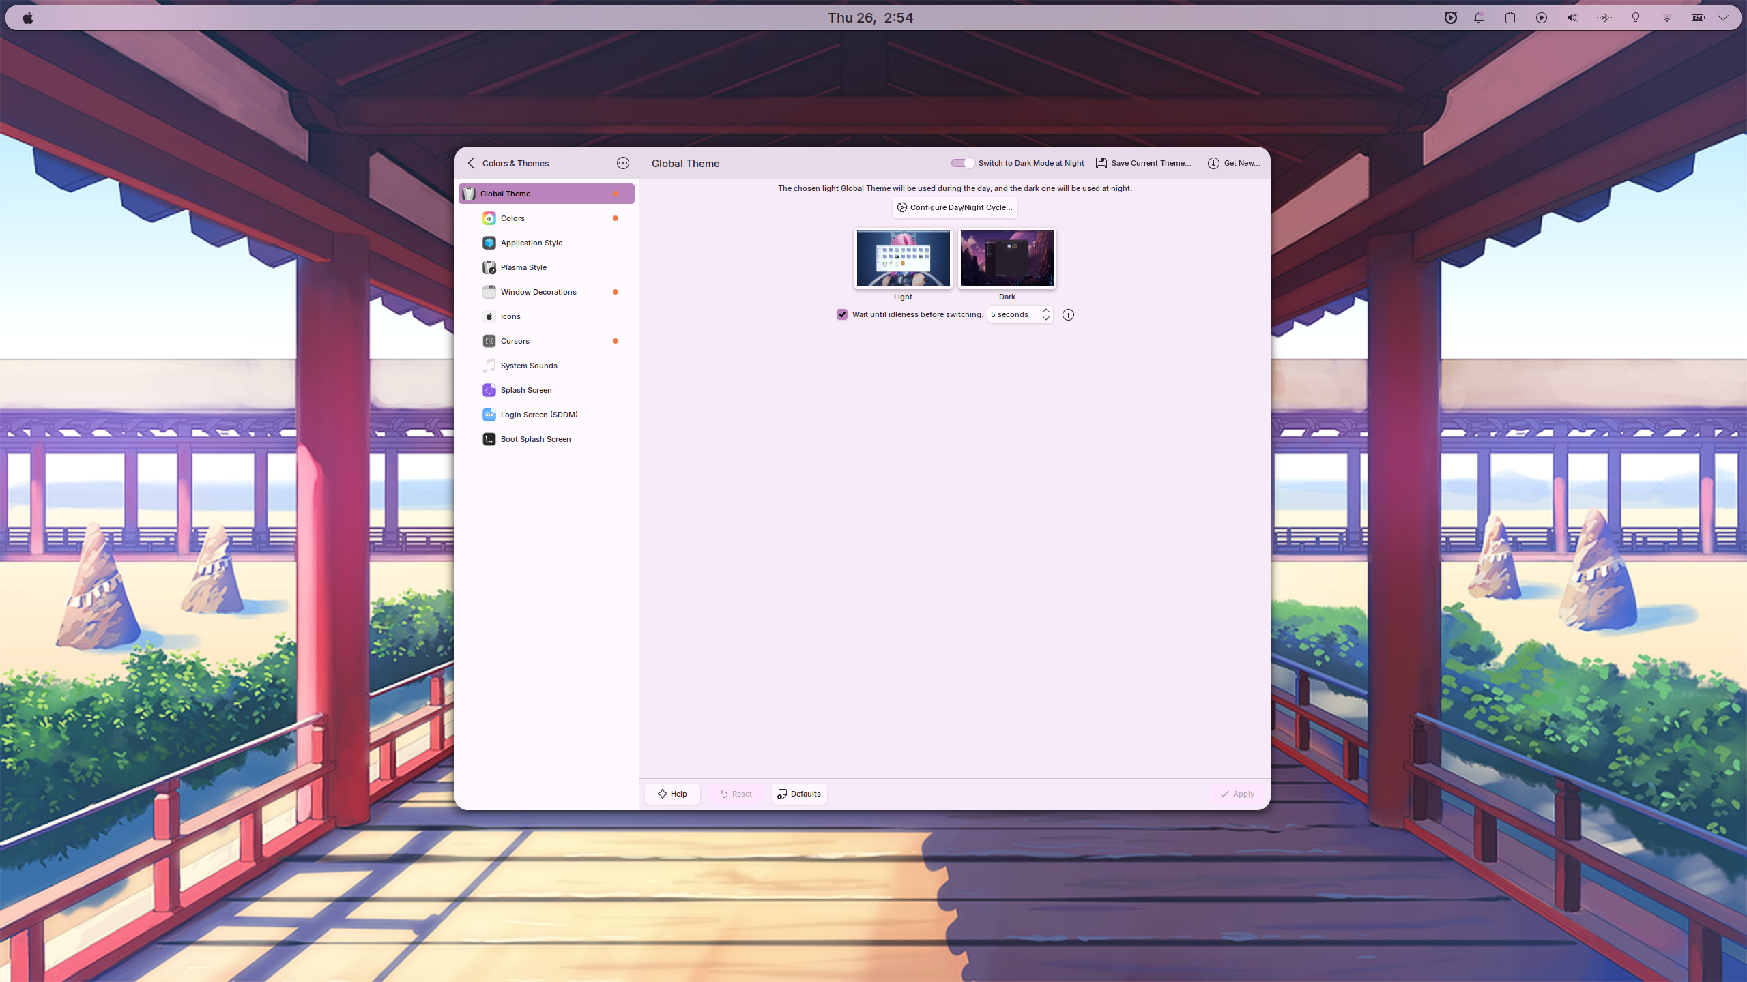Screen dimensions: 1747x982
Task: Open Cursors settings
Action: 515,340
